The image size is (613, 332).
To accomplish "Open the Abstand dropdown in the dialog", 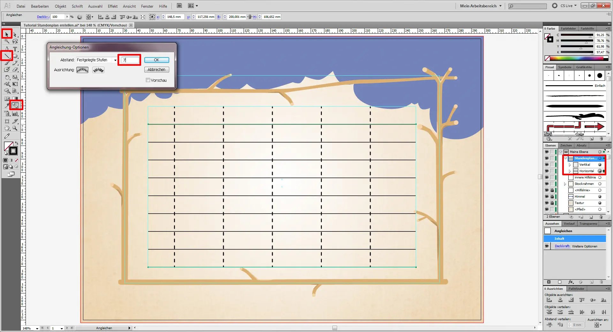I will (115, 60).
